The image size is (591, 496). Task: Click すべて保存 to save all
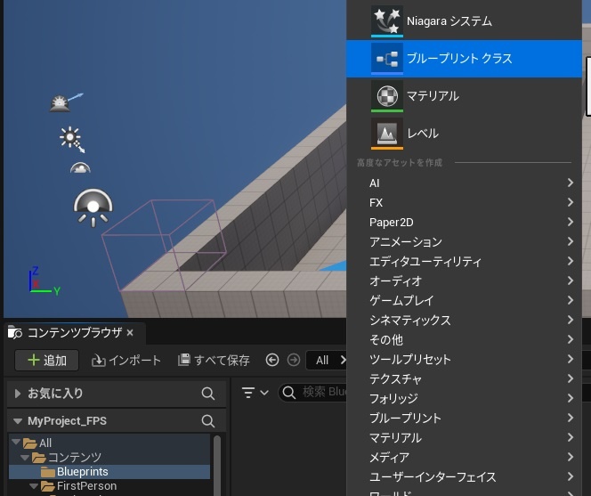214,361
